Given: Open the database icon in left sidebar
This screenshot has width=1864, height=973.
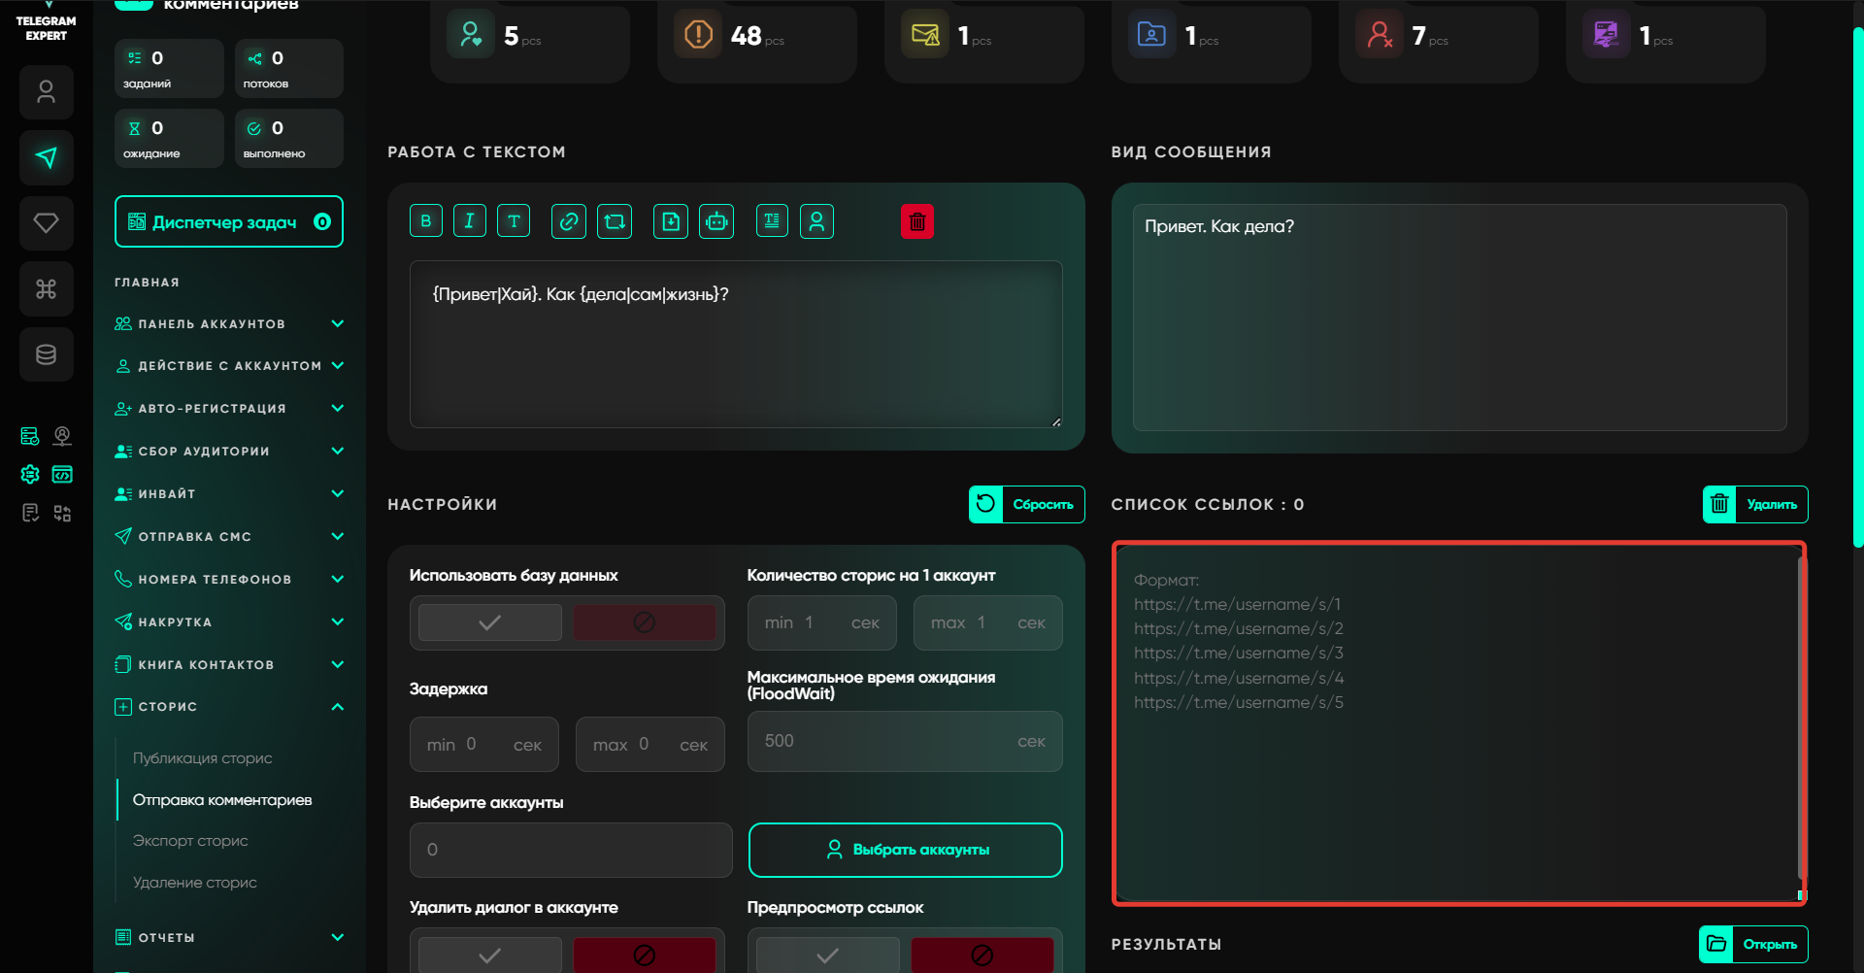Looking at the screenshot, I should pos(46,354).
